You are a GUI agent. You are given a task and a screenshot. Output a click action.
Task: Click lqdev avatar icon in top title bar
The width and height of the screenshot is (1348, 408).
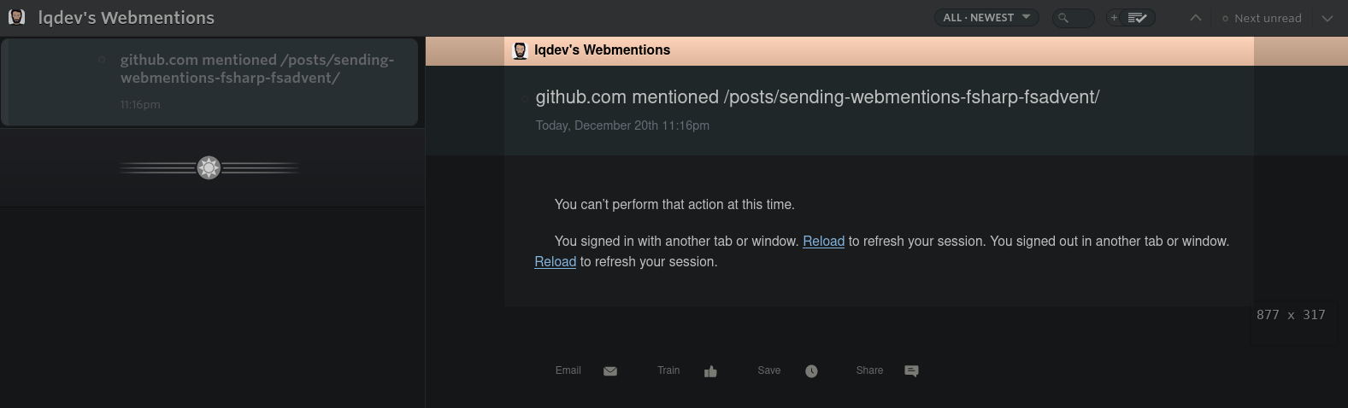click(x=16, y=17)
